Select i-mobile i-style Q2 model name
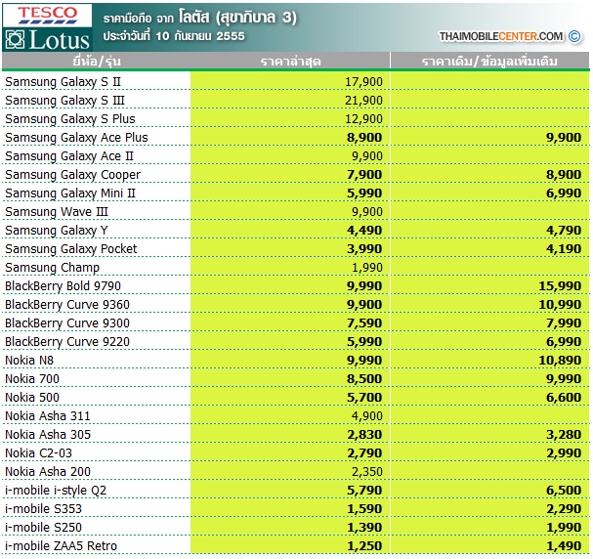 (x=56, y=490)
